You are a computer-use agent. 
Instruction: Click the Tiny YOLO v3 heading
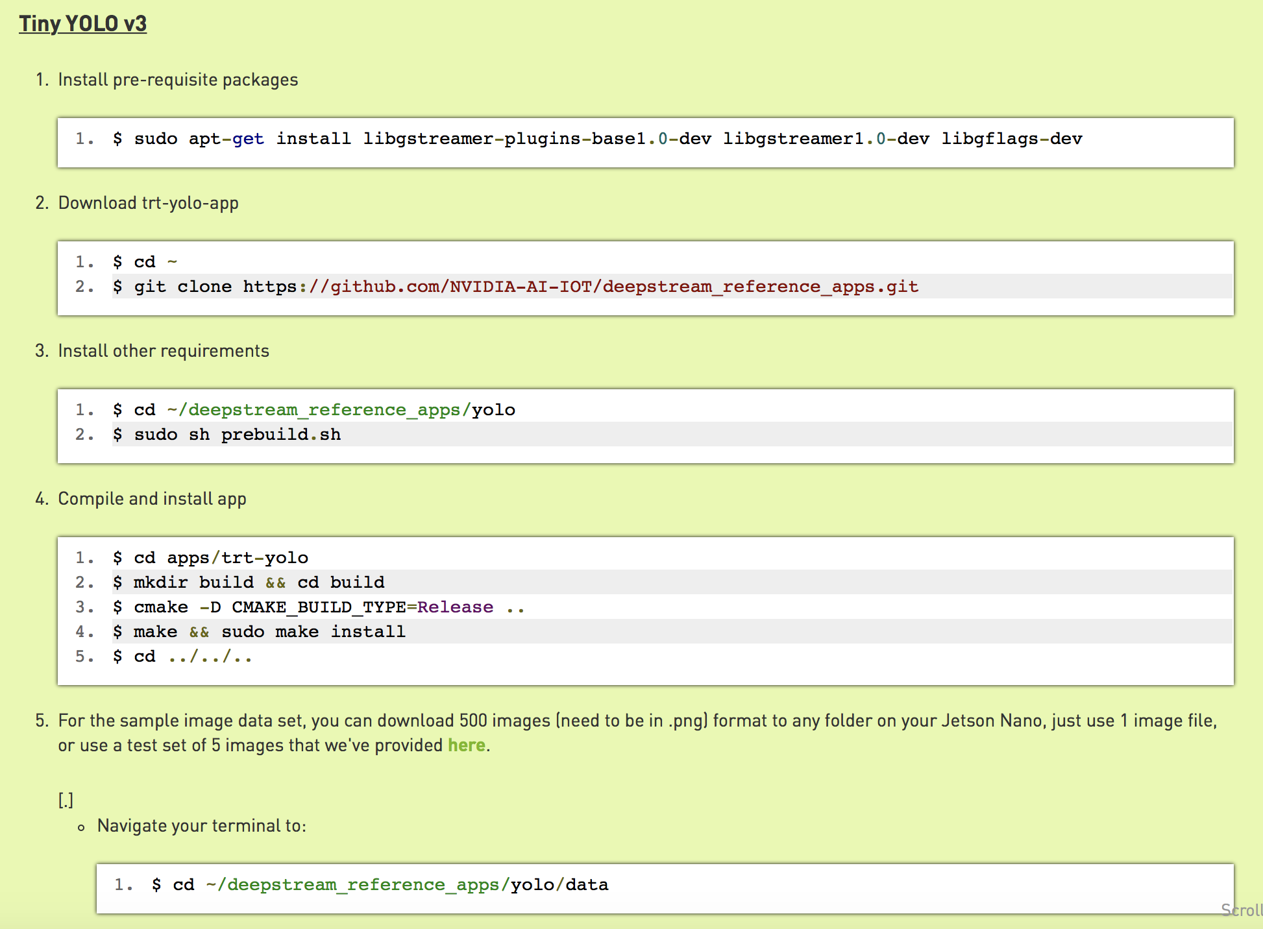pyautogui.click(x=82, y=23)
